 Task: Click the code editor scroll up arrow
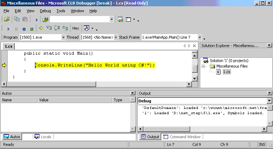pyautogui.click(x=194, y=55)
